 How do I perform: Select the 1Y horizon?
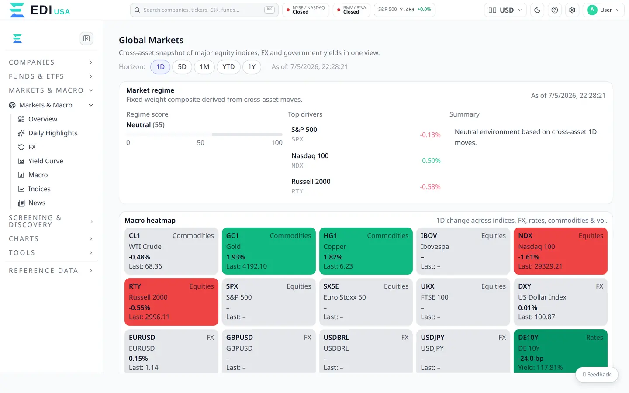click(x=252, y=67)
